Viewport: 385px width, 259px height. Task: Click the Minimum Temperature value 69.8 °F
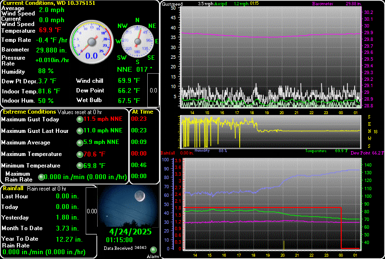point(94,166)
